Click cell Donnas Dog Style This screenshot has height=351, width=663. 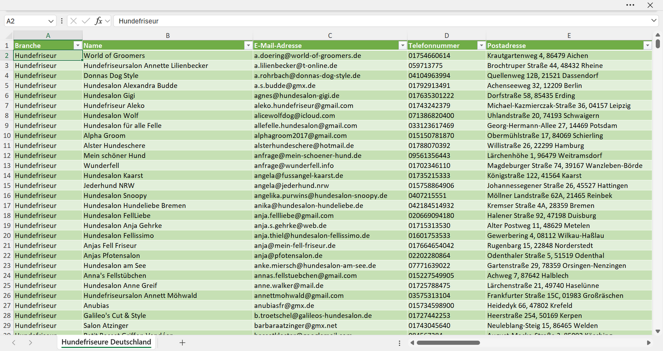(168, 76)
